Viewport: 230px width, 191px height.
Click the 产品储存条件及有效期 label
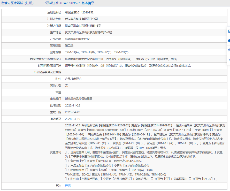click(x=47, y=72)
